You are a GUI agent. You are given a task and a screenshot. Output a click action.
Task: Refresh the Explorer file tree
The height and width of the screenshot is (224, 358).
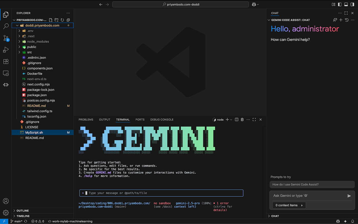tap(62, 20)
